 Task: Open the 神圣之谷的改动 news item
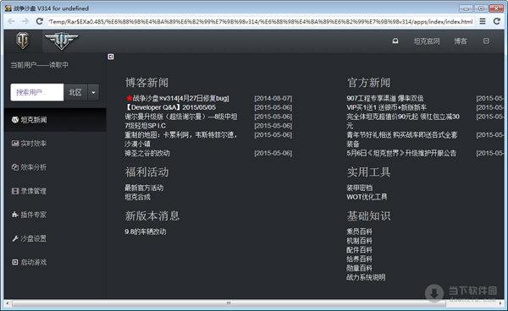point(147,153)
